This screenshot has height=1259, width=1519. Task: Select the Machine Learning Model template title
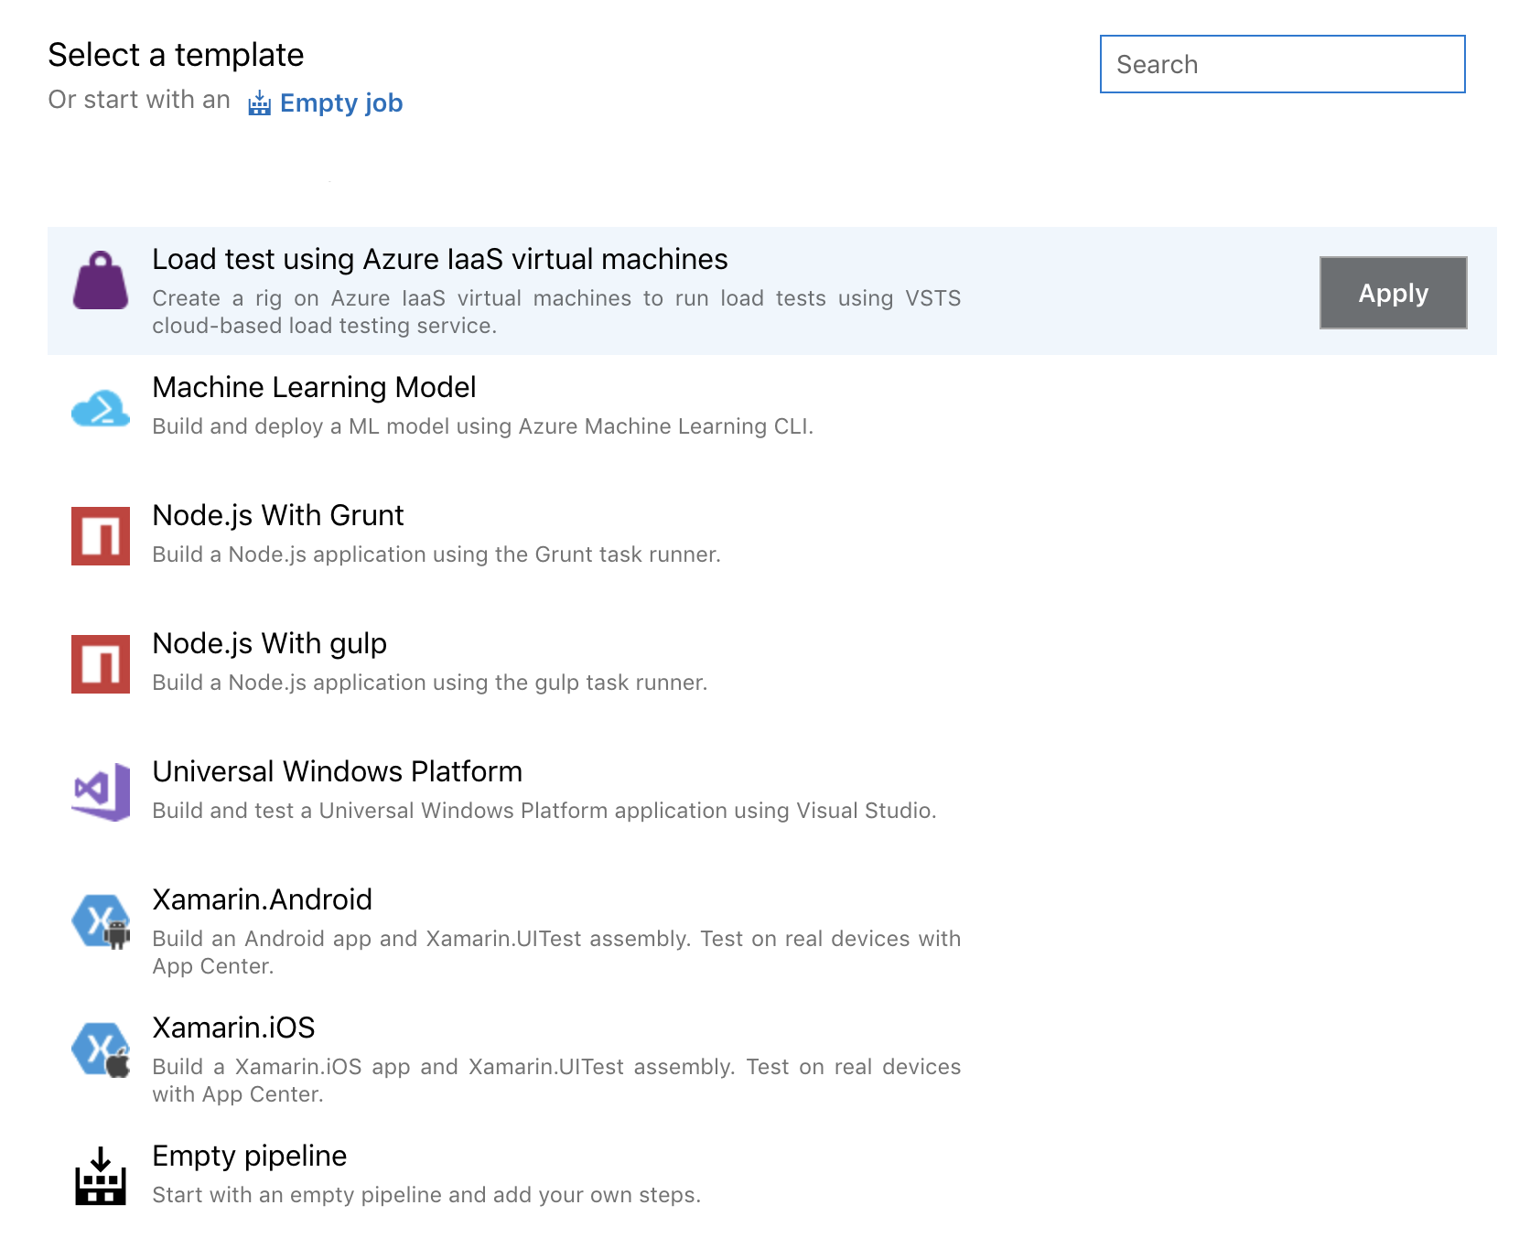point(314,387)
